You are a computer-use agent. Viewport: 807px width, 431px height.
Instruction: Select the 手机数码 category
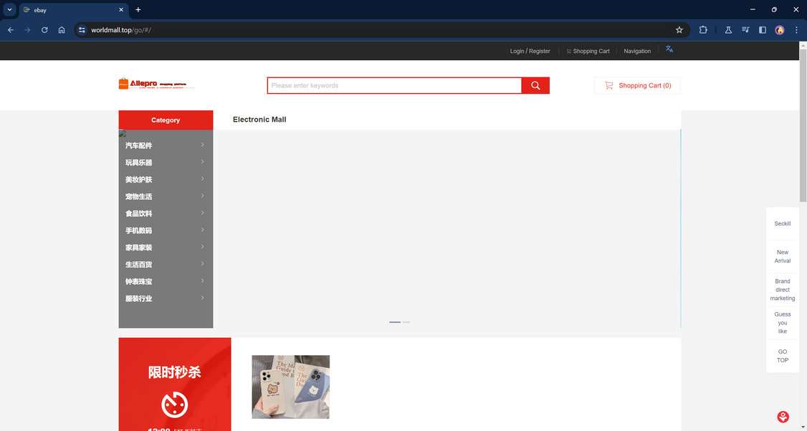tap(139, 231)
